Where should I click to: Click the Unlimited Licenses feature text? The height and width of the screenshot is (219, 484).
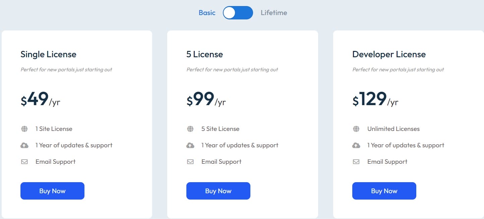[x=393, y=129]
